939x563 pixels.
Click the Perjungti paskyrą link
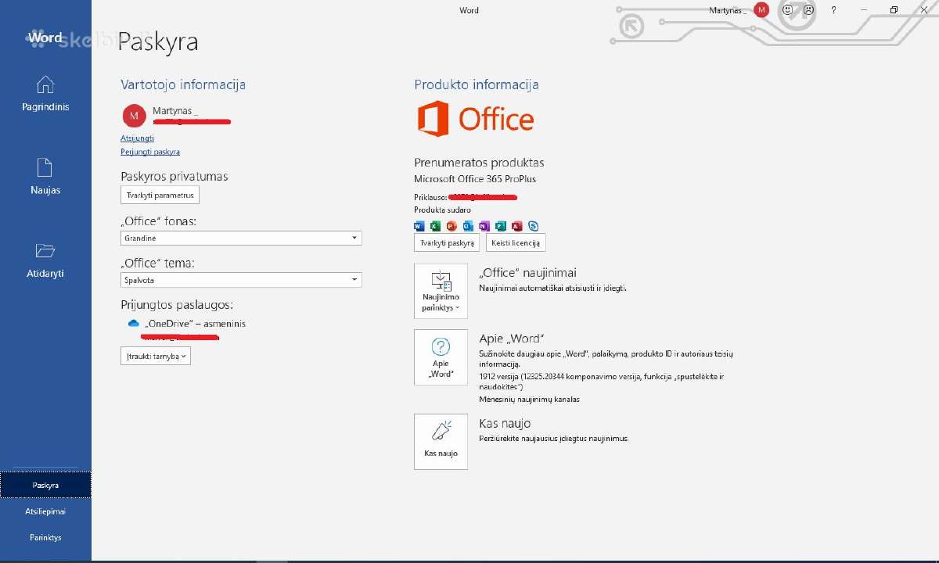(150, 152)
